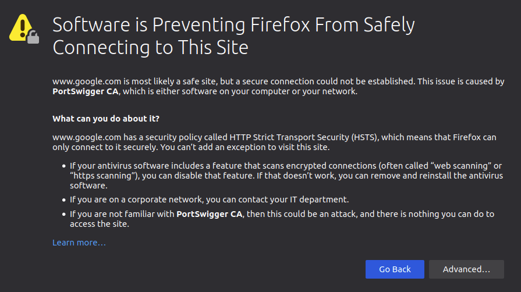
Task: Click bold PortSwigger CA in the last bullet
Action: click(210, 214)
